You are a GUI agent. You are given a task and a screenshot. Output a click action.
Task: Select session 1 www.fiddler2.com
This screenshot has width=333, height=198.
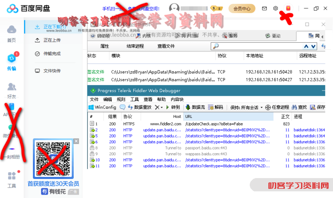tap(206, 124)
